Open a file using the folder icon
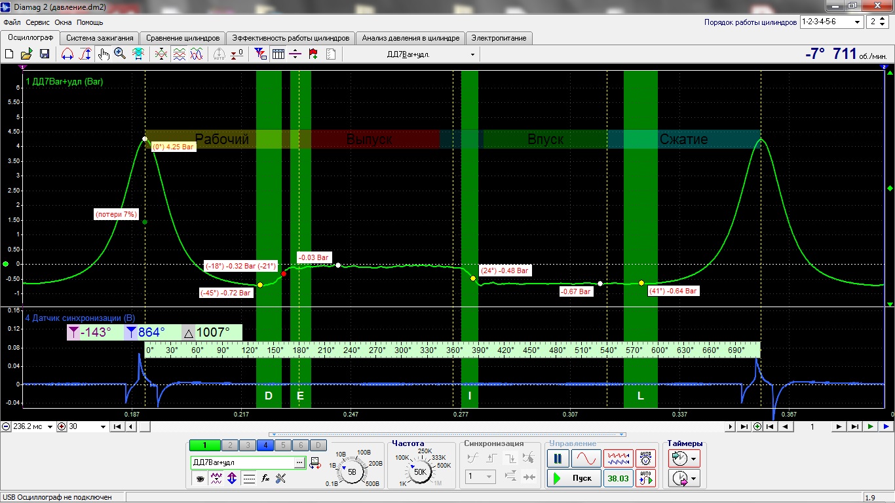Viewport: 895px width, 503px height. 26,54
